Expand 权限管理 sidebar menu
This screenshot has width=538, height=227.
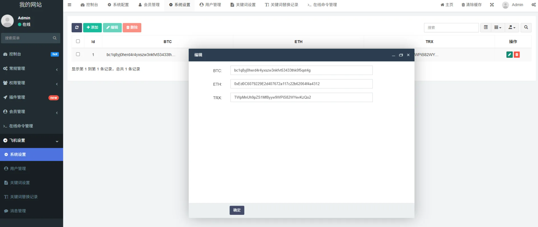point(31,83)
